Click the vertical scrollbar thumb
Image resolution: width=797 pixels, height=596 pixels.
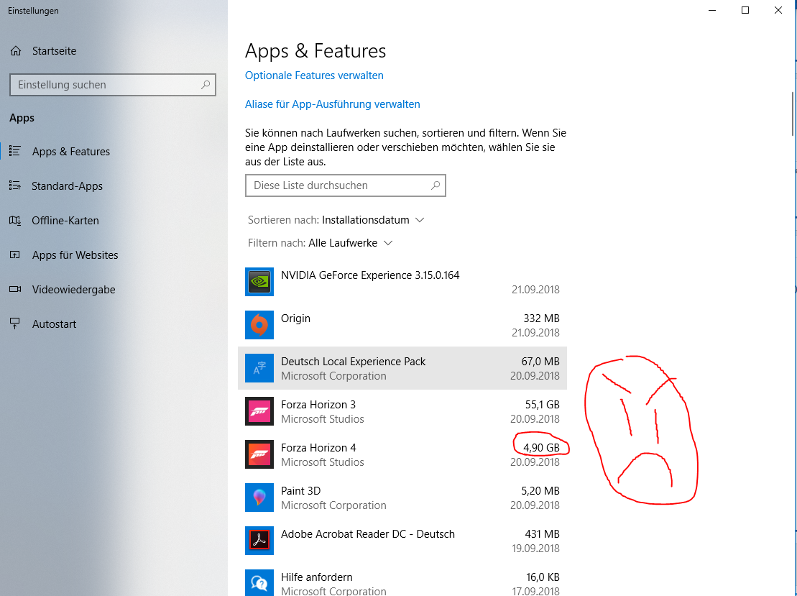coord(793,114)
